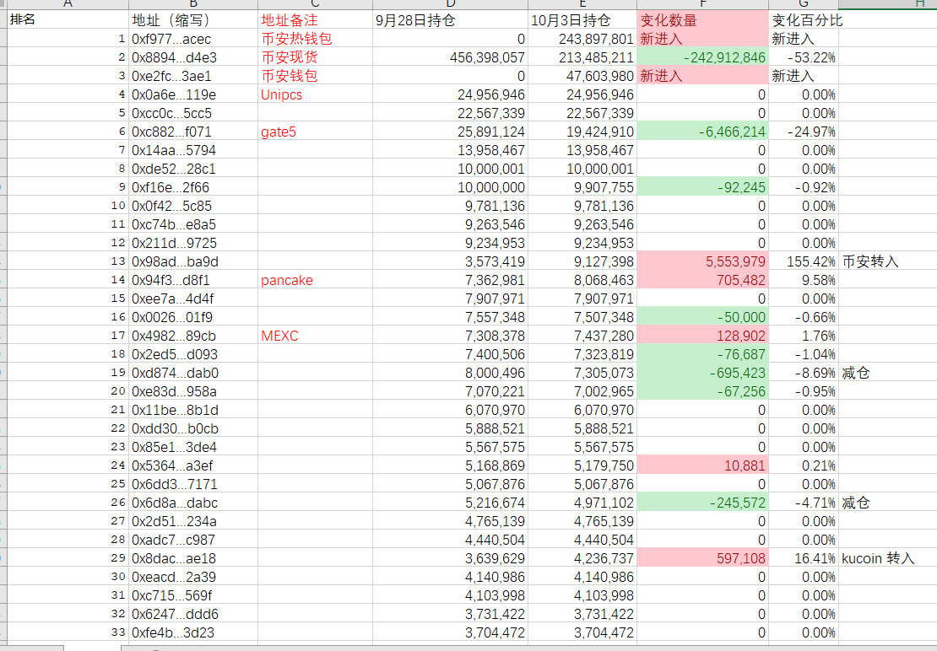Select the 币安热钱包 note cell
This screenshot has height=651, width=937.
pos(315,39)
